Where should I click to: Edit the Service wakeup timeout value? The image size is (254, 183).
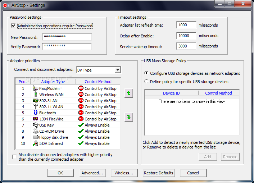pyautogui.click(x=186, y=46)
